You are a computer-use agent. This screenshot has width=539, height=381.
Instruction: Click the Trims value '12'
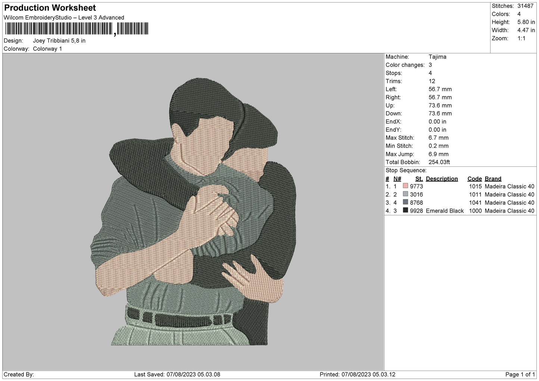[x=432, y=81]
